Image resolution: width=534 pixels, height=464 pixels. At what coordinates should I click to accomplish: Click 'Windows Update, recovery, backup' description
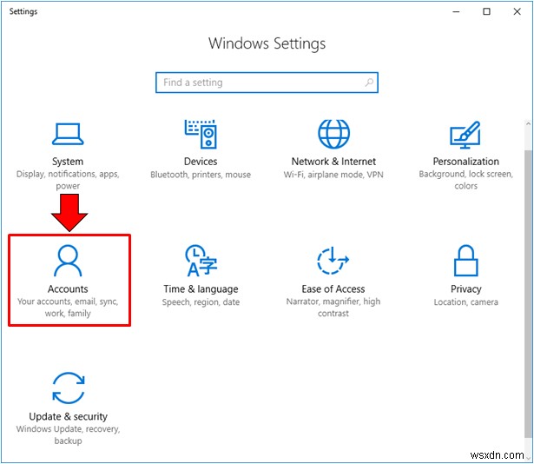point(68,434)
